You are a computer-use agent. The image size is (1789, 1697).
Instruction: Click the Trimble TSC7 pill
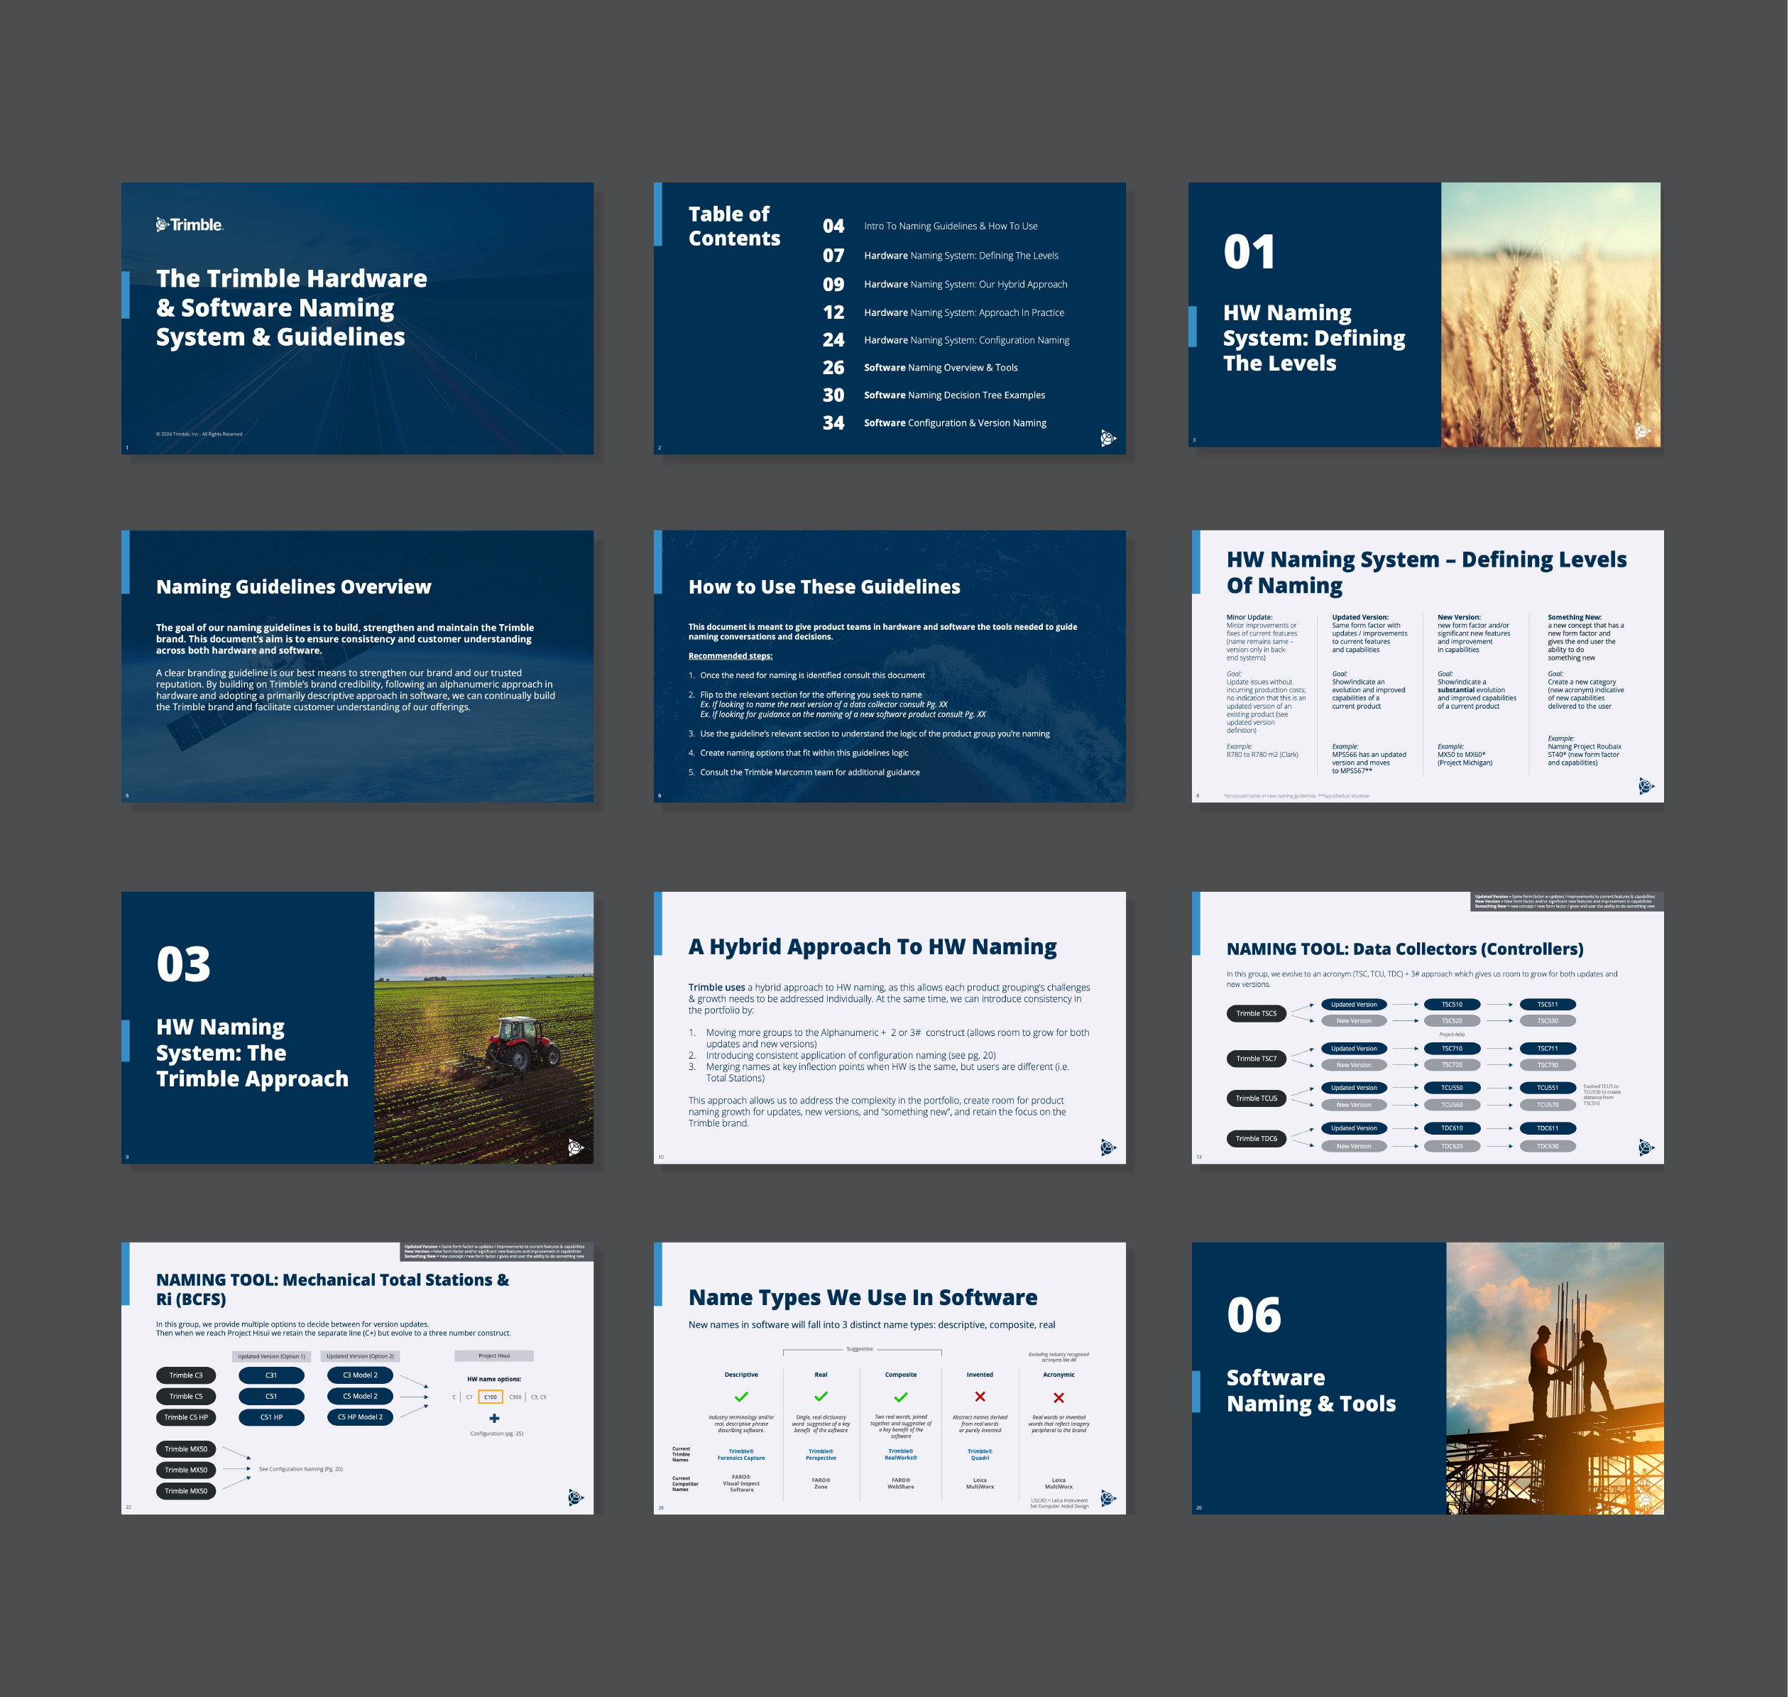click(1257, 1059)
